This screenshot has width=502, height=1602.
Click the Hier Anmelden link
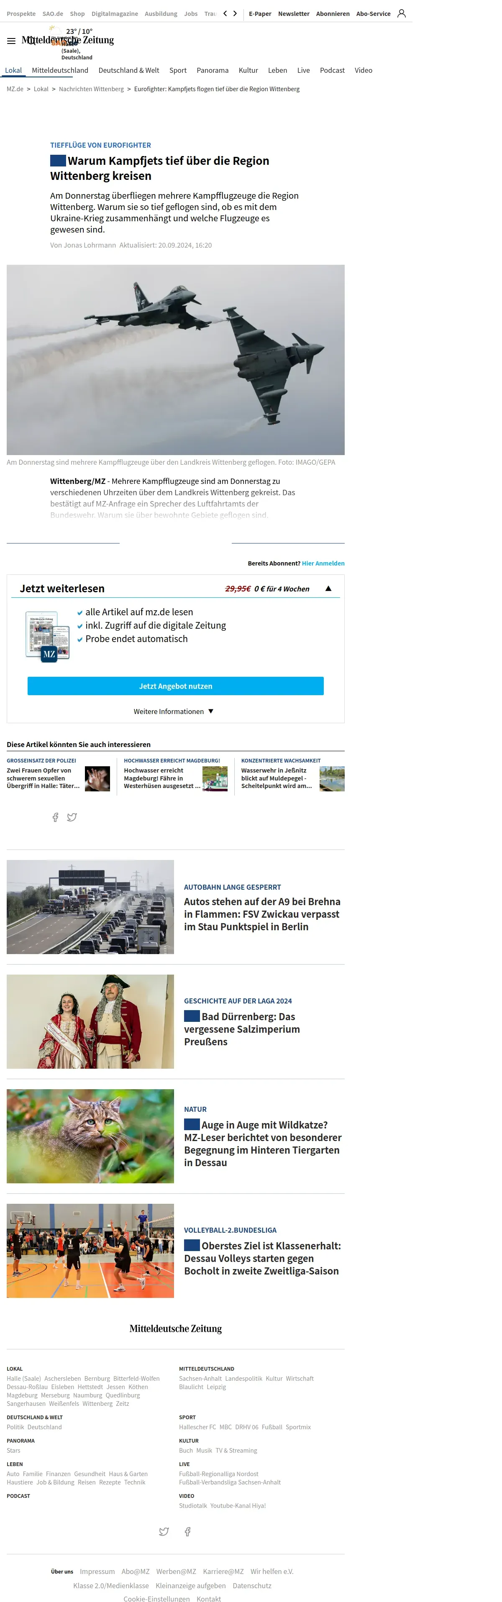(x=323, y=563)
